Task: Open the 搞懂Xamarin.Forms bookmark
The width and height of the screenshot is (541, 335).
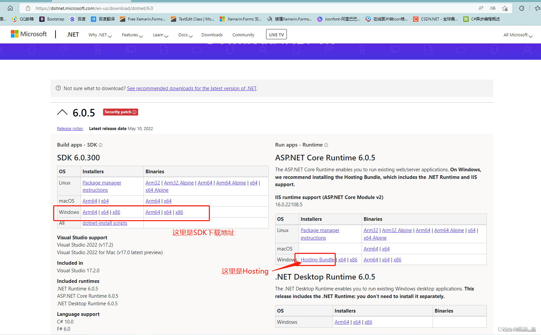Action: [x=290, y=19]
